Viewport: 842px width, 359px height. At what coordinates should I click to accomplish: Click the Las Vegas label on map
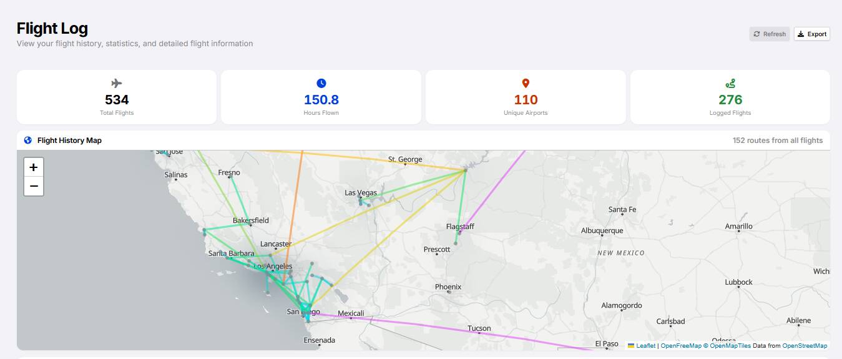click(361, 192)
